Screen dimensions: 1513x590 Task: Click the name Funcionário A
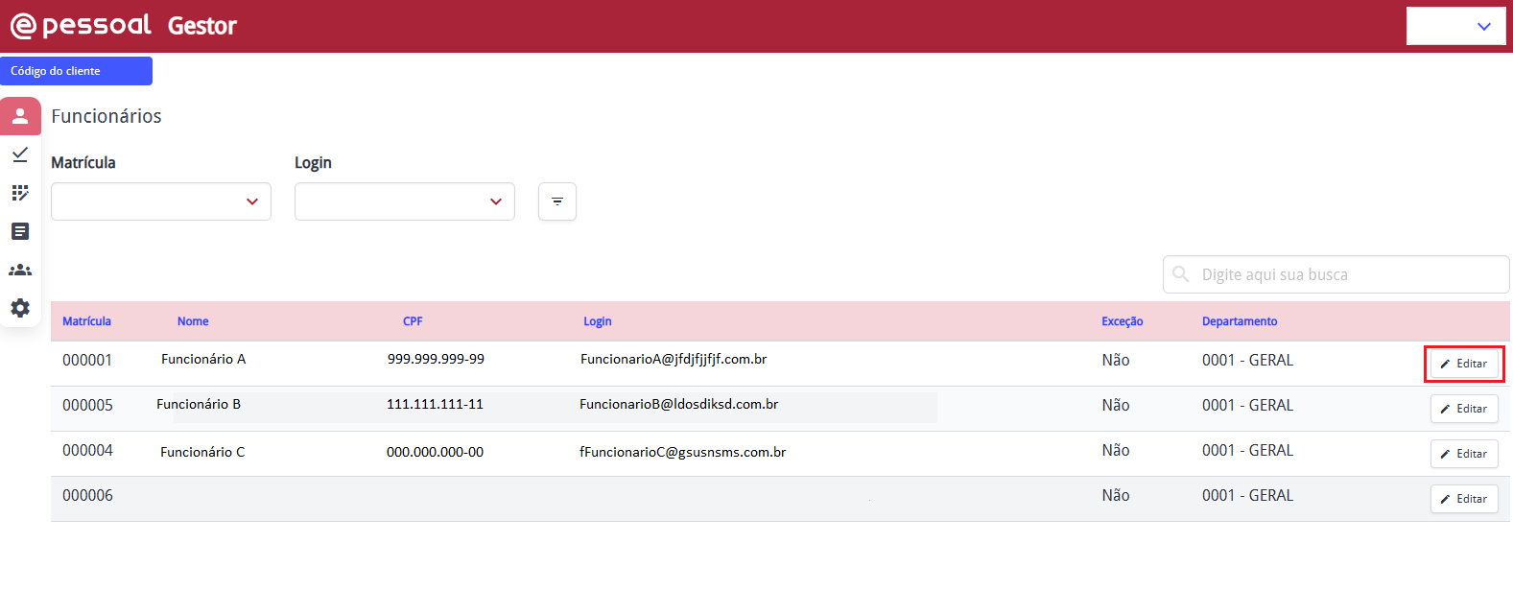coord(203,359)
